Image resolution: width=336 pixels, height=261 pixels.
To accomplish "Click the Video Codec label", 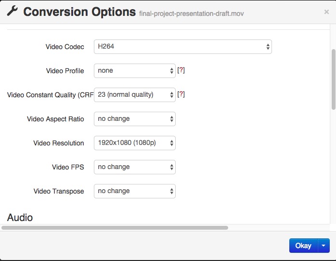I will 65,47.
